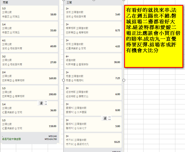Select the 磐城FC 正確進球數 card at 5.80

click(93, 125)
